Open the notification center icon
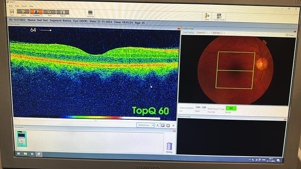The height and width of the screenshot is (169, 301). [x=278, y=160]
